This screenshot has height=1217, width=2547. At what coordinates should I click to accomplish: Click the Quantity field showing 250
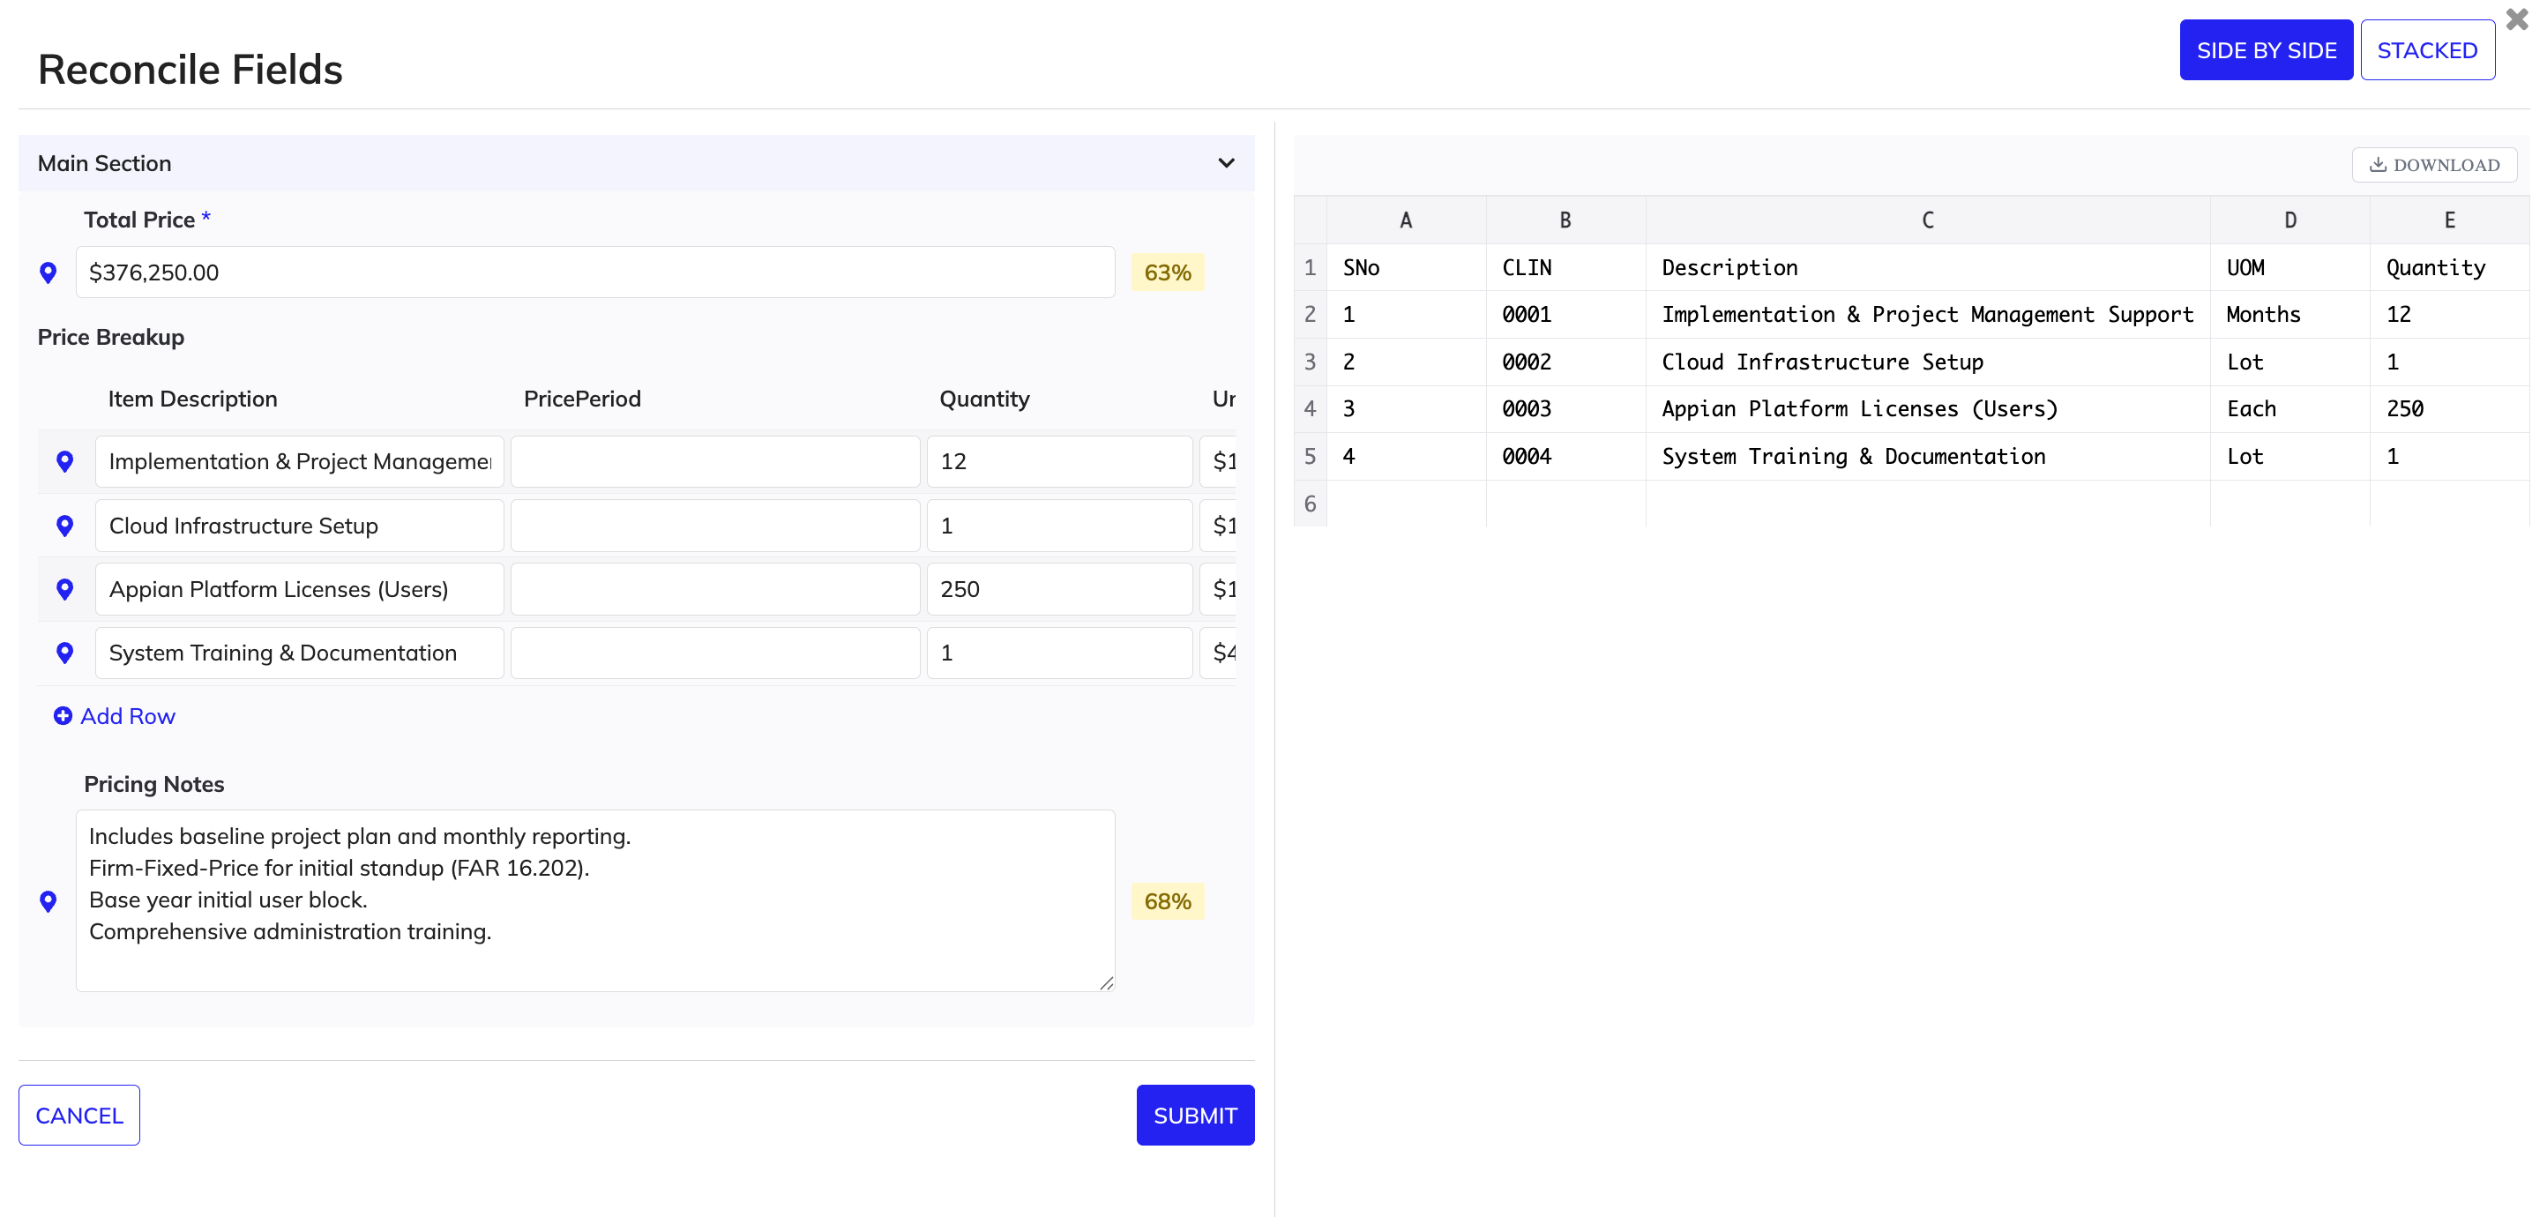[1060, 589]
